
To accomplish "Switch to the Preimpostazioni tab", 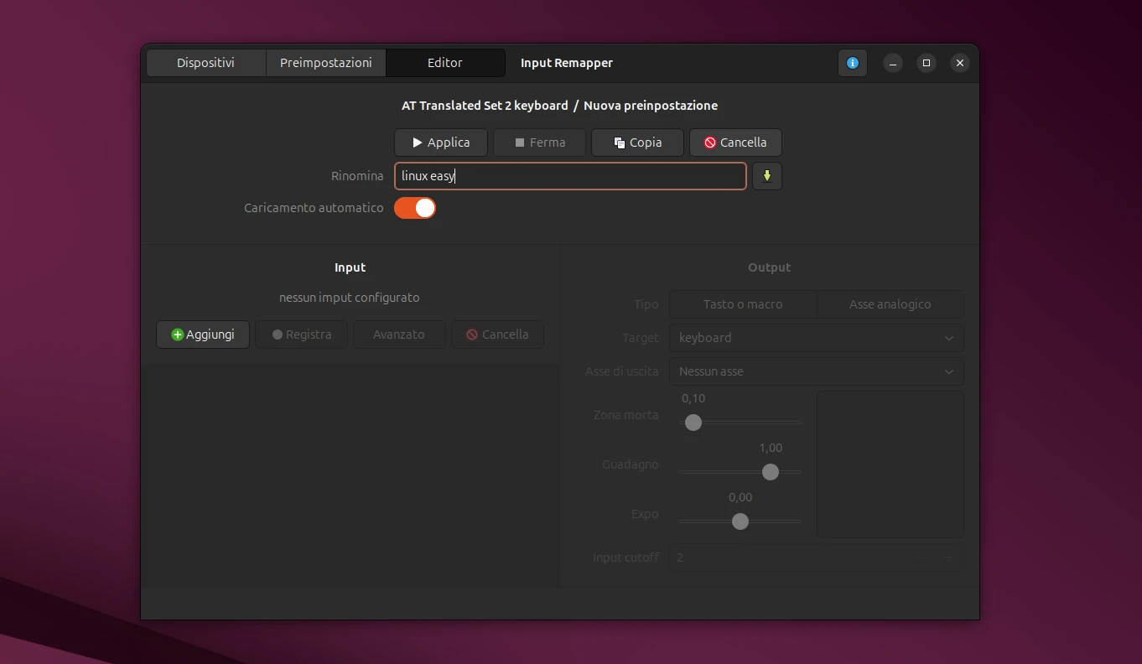I will (x=324, y=63).
